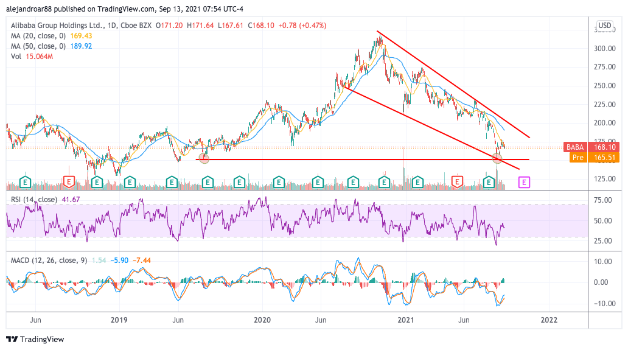This screenshot has height=350, width=628.
Task: Click the price change +0.78 (+0.47%)
Action: point(302,25)
